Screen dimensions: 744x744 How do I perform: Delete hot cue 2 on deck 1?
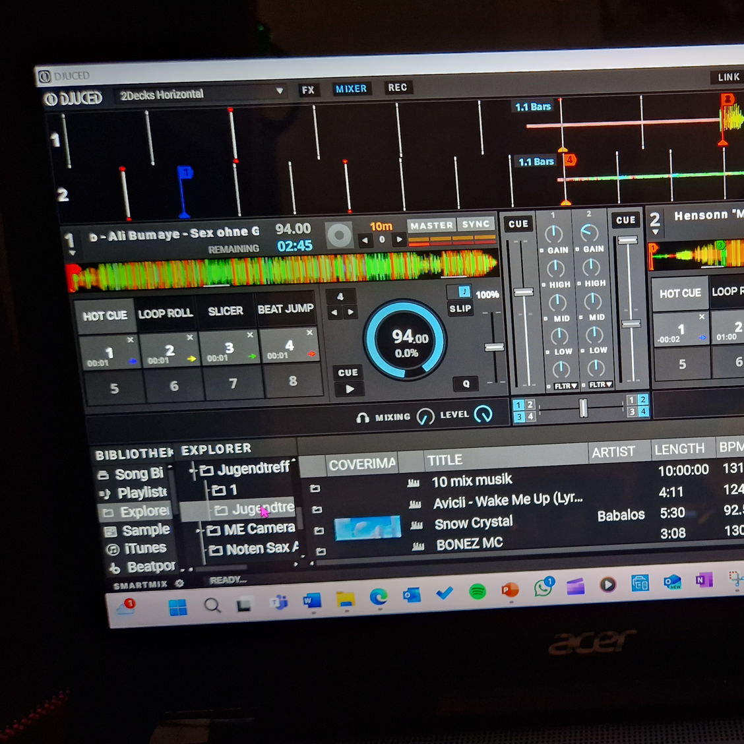(x=190, y=337)
